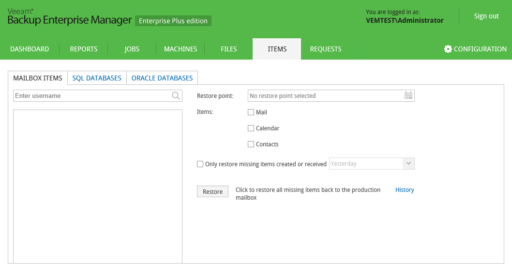Image resolution: width=512 pixels, height=268 pixels.
Task: Click the Restore button
Action: tap(212, 191)
